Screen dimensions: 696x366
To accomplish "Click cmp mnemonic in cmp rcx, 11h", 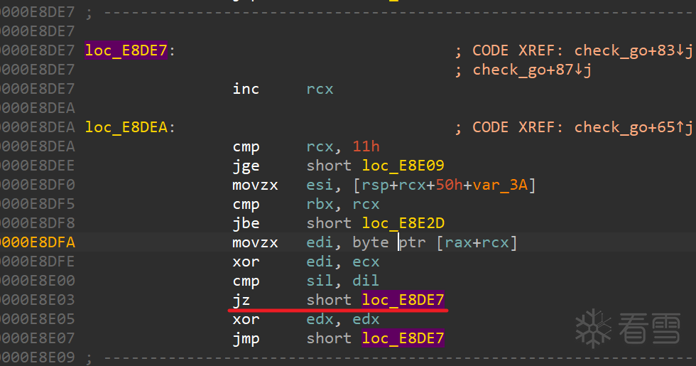I will (246, 148).
